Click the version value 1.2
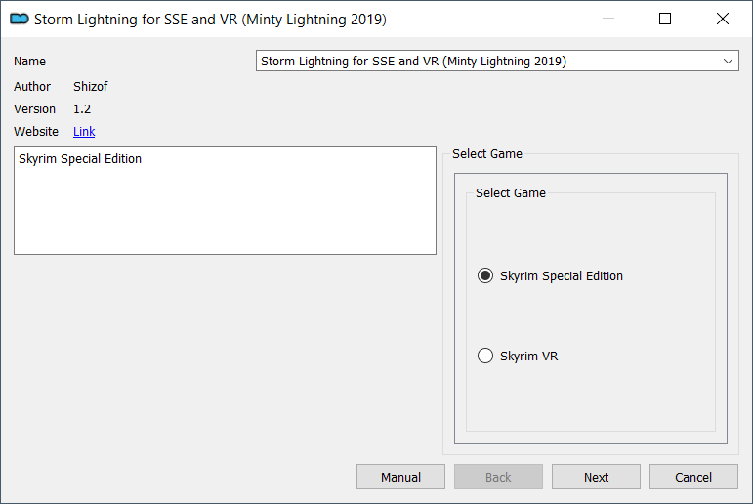Screen dimensions: 753x504 pyautogui.click(x=82, y=109)
